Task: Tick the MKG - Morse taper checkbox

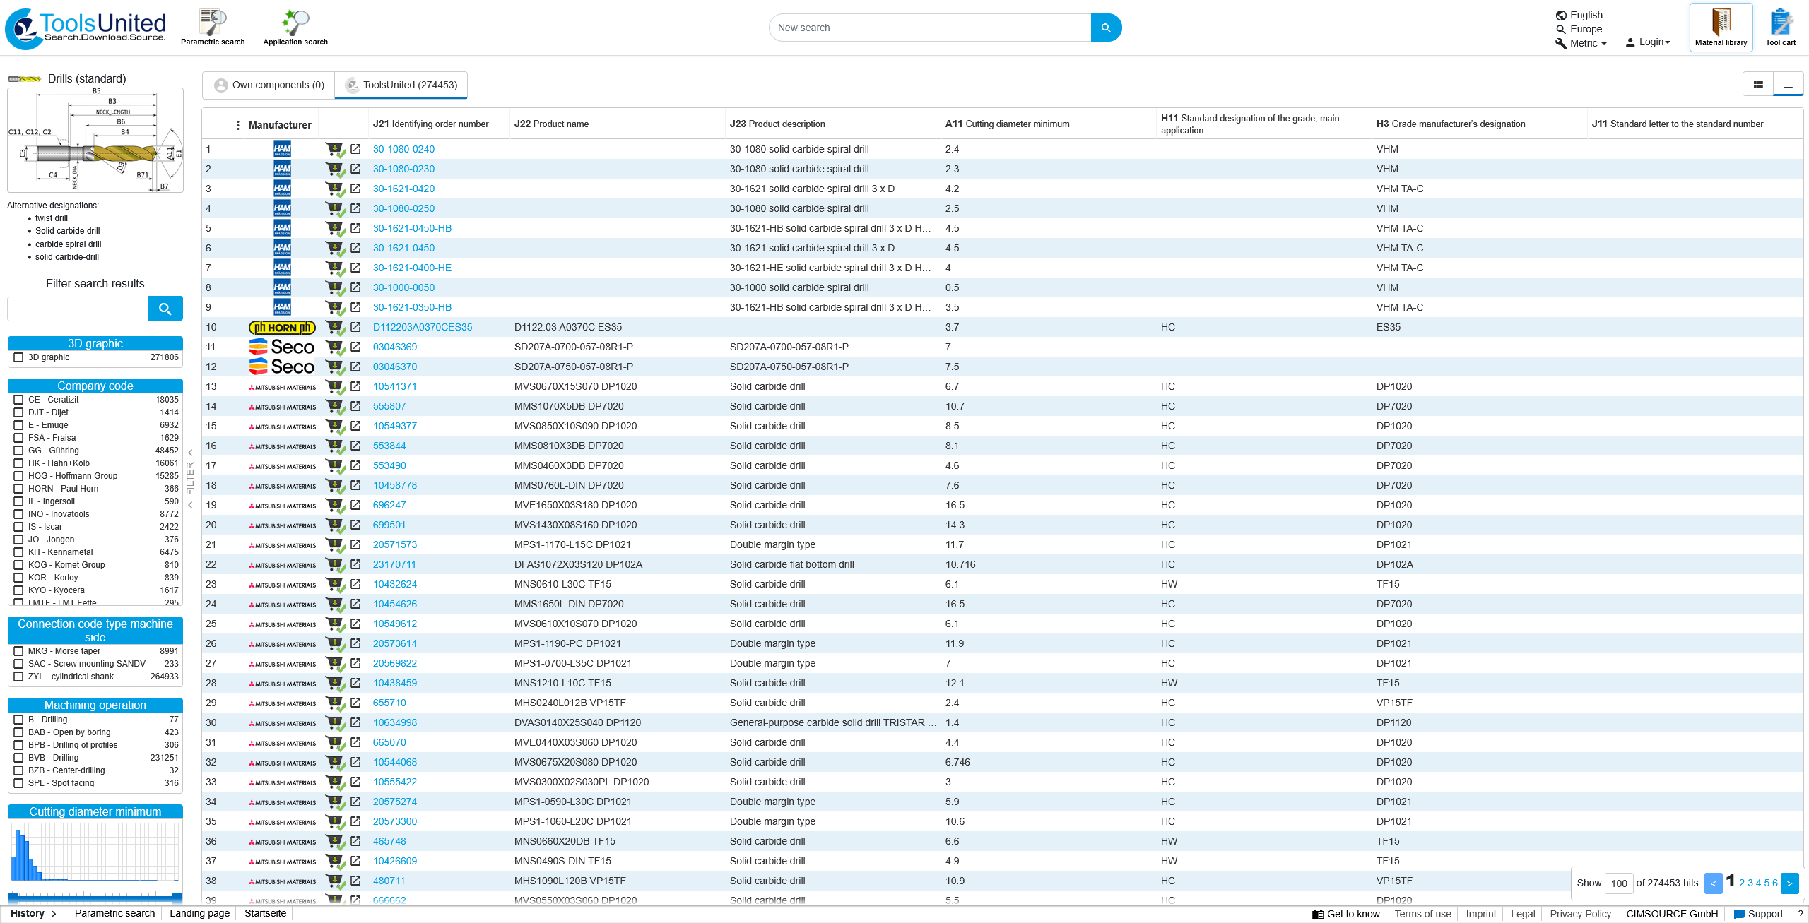Action: pyautogui.click(x=19, y=651)
